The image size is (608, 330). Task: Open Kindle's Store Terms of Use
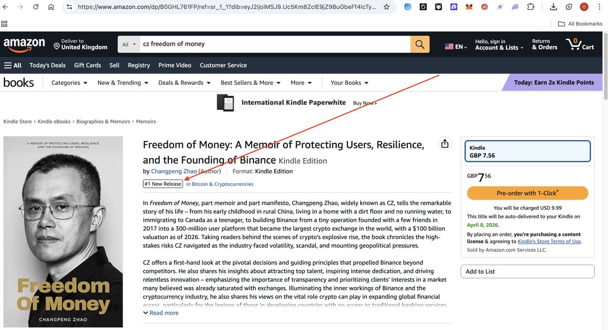pyautogui.click(x=549, y=241)
